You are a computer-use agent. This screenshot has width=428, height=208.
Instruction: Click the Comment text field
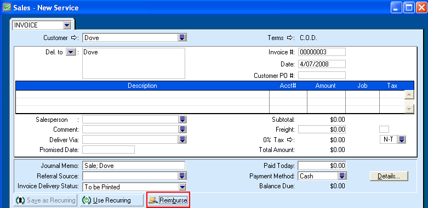(x=130, y=130)
